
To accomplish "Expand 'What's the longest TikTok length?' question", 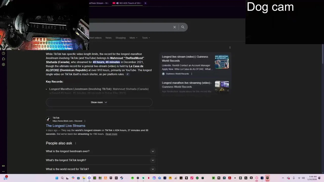I will click(x=100, y=160).
